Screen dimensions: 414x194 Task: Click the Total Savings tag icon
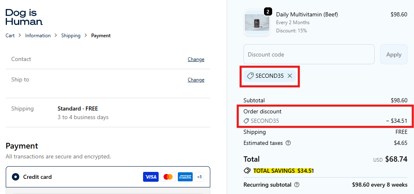click(247, 171)
